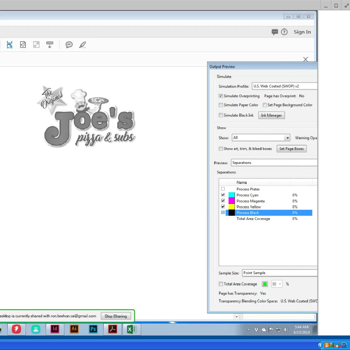Uncheck the Process Cyan separation
This screenshot has width=350, height=350.
tap(223, 195)
